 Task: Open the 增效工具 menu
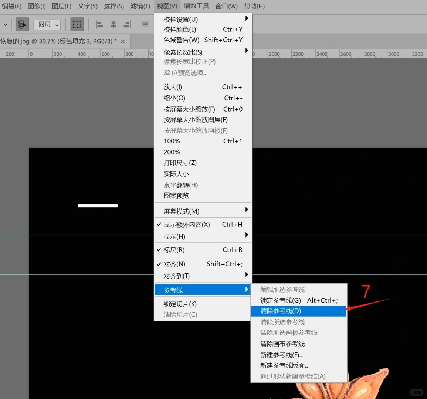(x=196, y=6)
